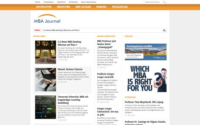The height and width of the screenshot is (125, 200).
Task: Click the date '4. April 2025'
Action: pos(62,120)
